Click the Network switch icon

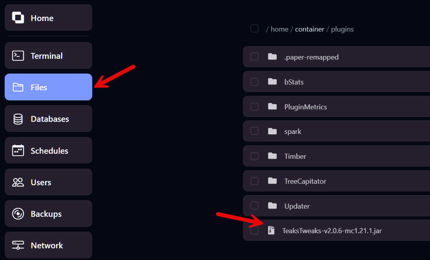coord(17,245)
